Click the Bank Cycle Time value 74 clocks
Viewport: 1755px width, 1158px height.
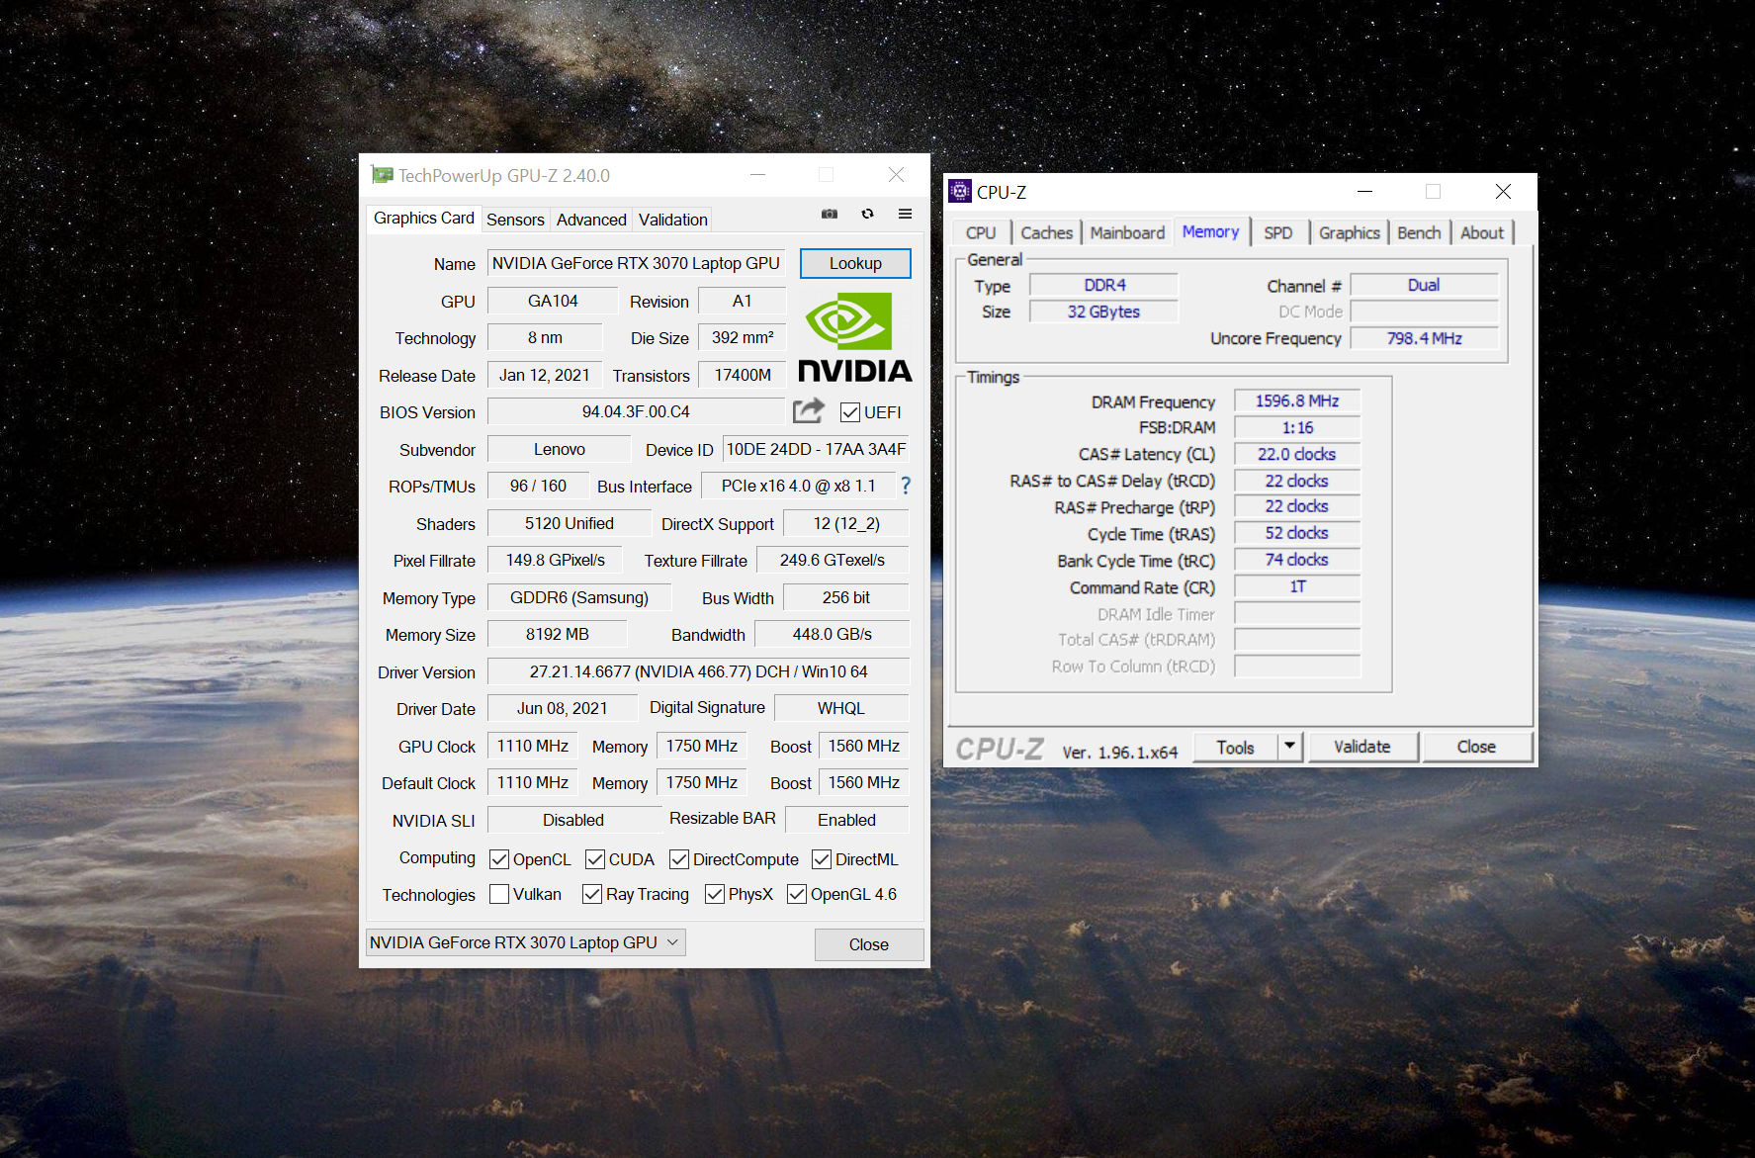click(x=1297, y=560)
